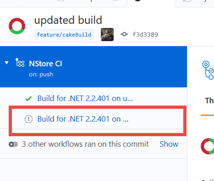Click the partial status donut in the right panel

[208, 146]
